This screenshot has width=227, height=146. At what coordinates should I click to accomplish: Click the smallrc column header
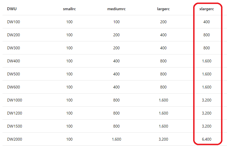pyautogui.click(x=69, y=9)
